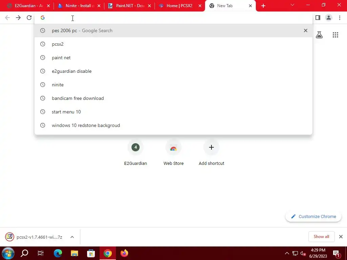Image resolution: width=347 pixels, height=260 pixels.
Task: Open Task View
Action: (41, 253)
